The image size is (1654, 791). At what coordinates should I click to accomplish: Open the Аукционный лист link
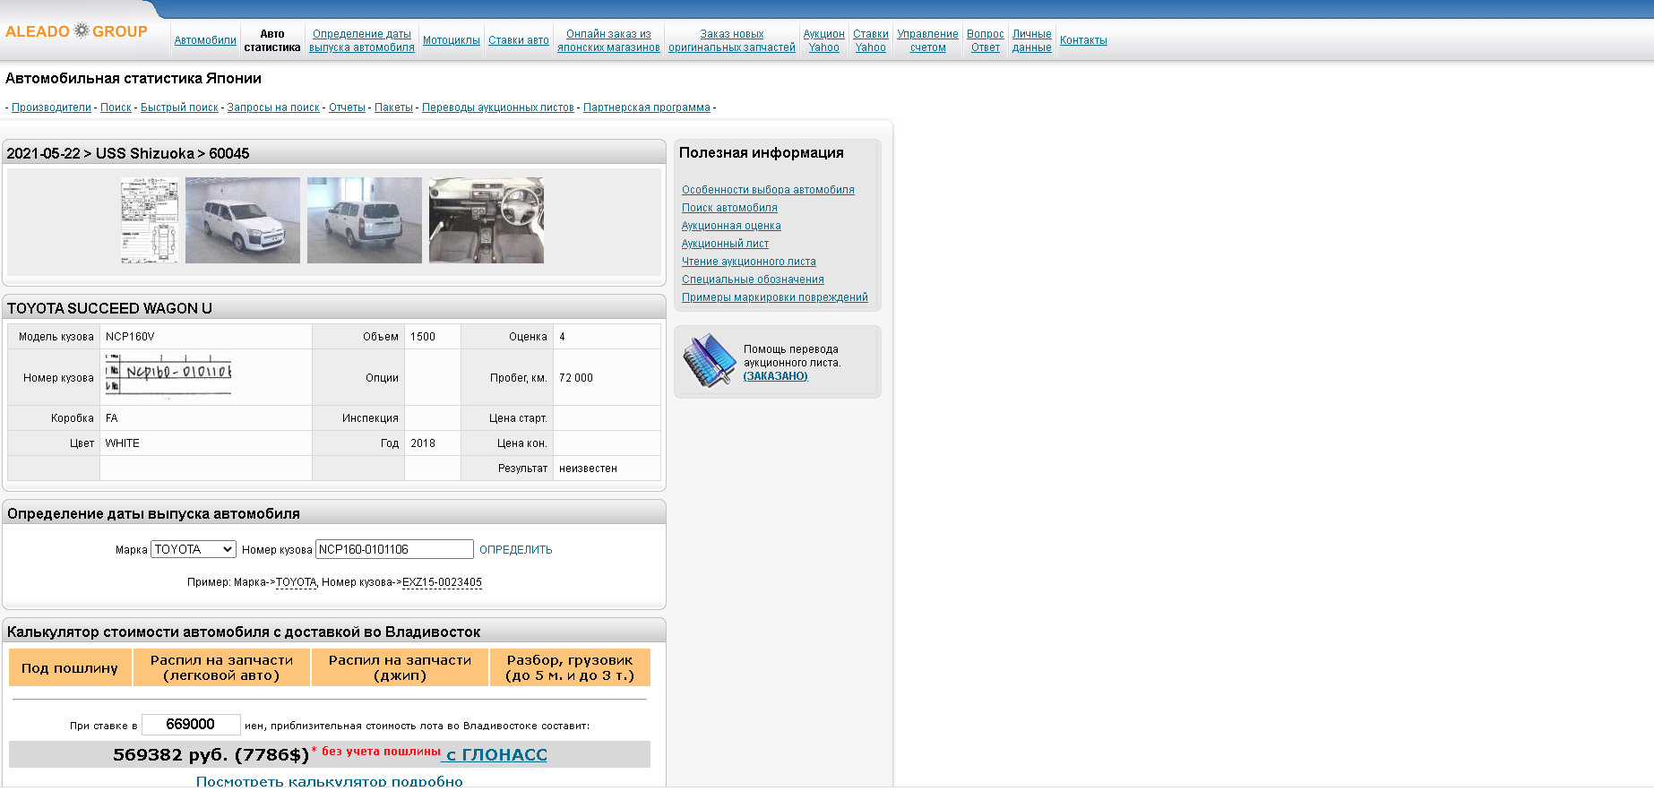click(725, 244)
